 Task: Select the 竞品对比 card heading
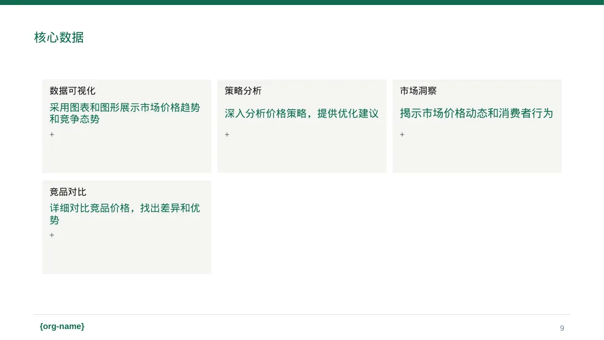68,192
